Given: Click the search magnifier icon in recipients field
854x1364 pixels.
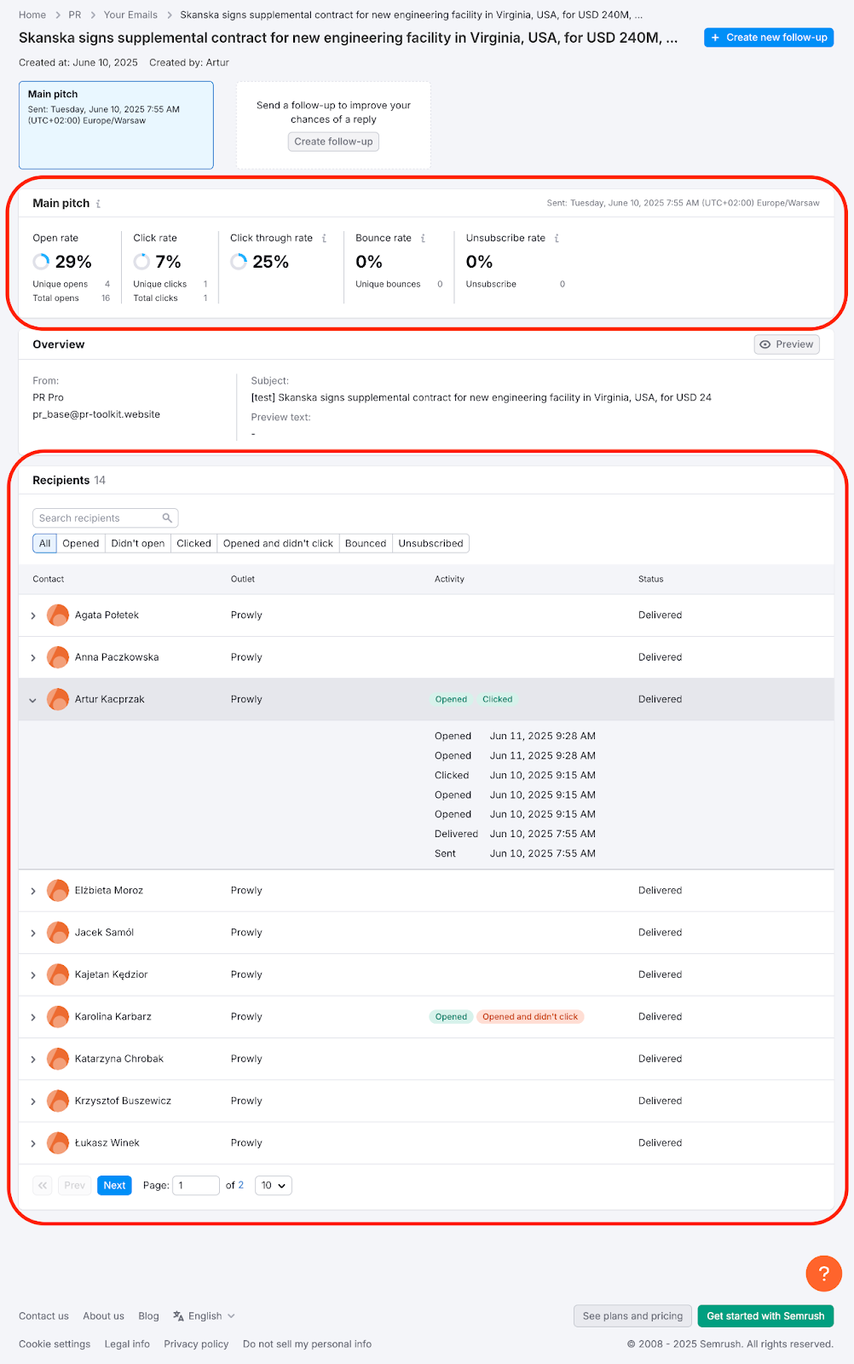Looking at the screenshot, I should [167, 518].
